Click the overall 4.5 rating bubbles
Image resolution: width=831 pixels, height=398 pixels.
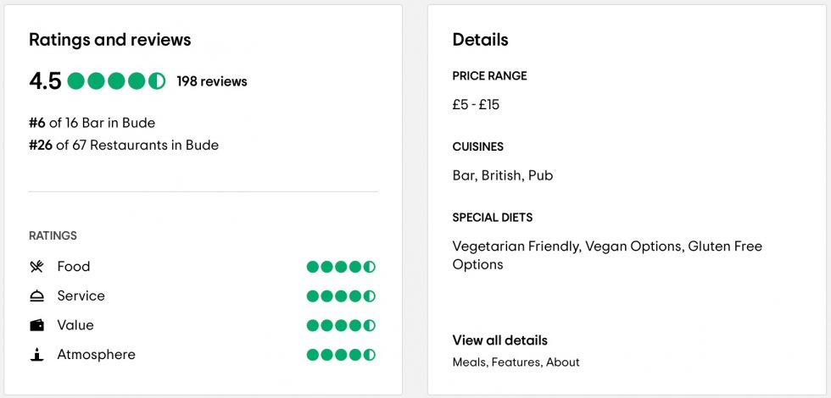point(116,81)
